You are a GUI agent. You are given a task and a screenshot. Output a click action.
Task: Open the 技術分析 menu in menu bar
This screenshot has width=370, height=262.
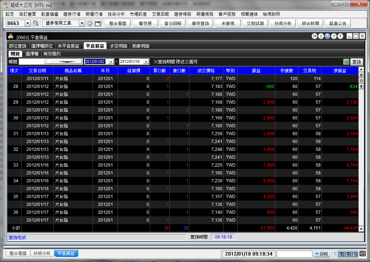(x=116, y=14)
